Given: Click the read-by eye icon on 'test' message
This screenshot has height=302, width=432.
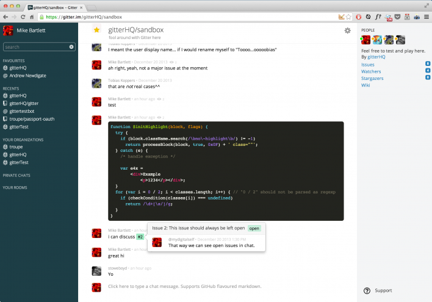Looking at the screenshot, I should click(159, 99).
